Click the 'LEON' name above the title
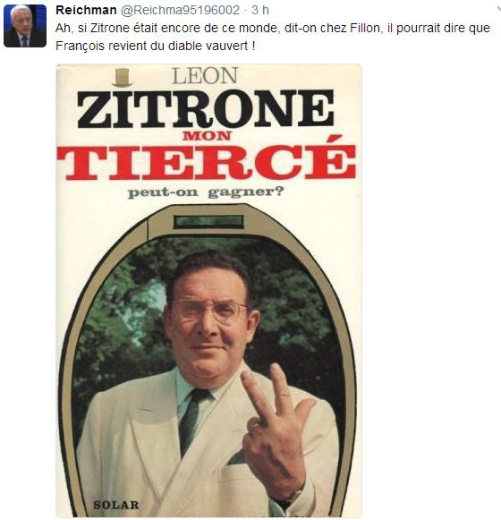 (205, 75)
